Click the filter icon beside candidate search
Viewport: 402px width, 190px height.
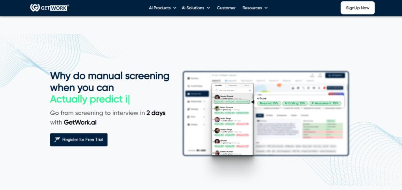coord(250,90)
